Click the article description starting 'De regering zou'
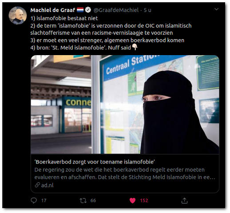The height and width of the screenshot is (213, 230). [125, 173]
